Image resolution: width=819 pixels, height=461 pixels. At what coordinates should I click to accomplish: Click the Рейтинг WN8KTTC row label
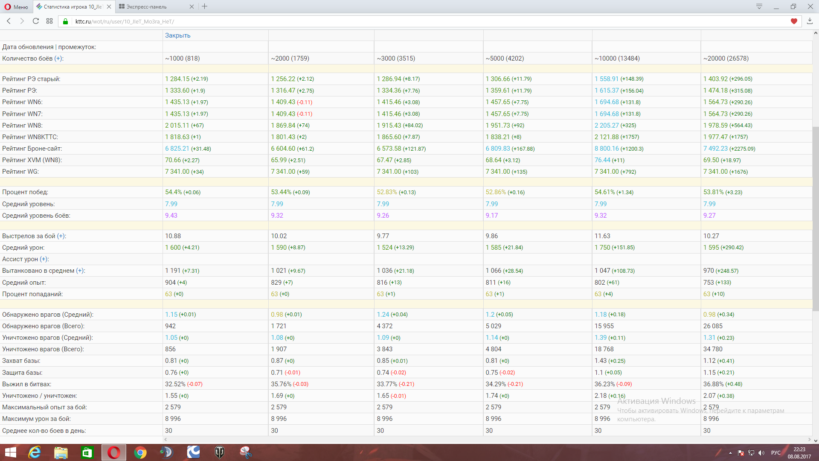tap(30, 137)
